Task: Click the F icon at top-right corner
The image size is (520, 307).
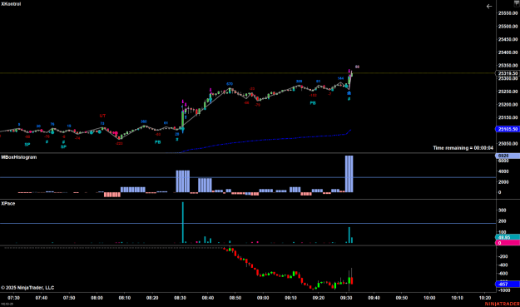Action: tap(517, 3)
